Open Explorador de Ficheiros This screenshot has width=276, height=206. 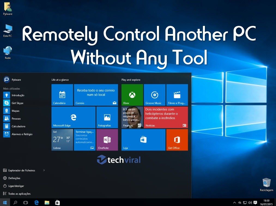click(x=19, y=170)
